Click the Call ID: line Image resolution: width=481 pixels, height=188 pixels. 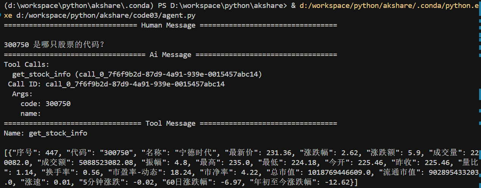coord(116,84)
